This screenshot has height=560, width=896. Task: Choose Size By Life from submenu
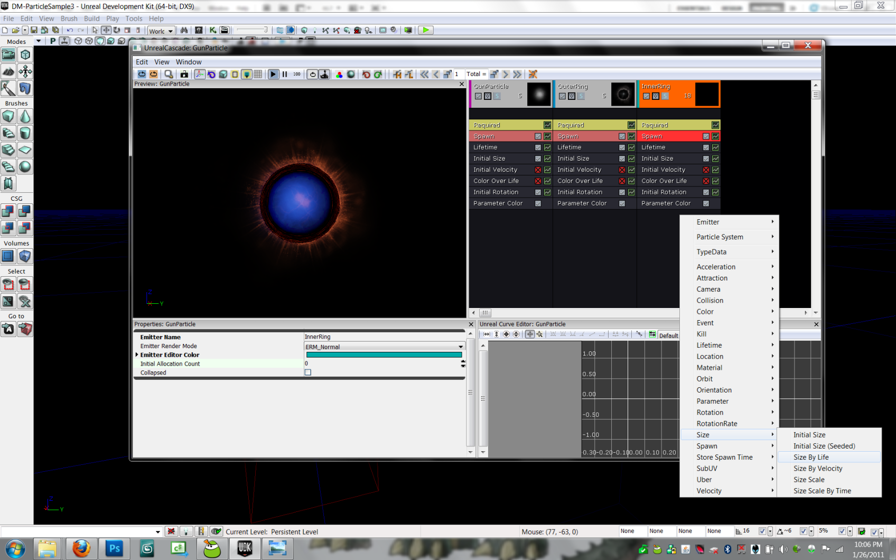829,458
